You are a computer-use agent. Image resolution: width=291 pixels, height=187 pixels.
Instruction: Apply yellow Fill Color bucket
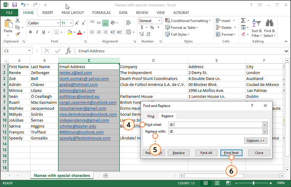(70, 32)
